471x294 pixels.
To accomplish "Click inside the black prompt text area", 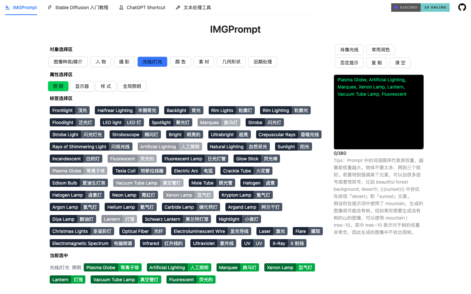I will pyautogui.click(x=379, y=112).
